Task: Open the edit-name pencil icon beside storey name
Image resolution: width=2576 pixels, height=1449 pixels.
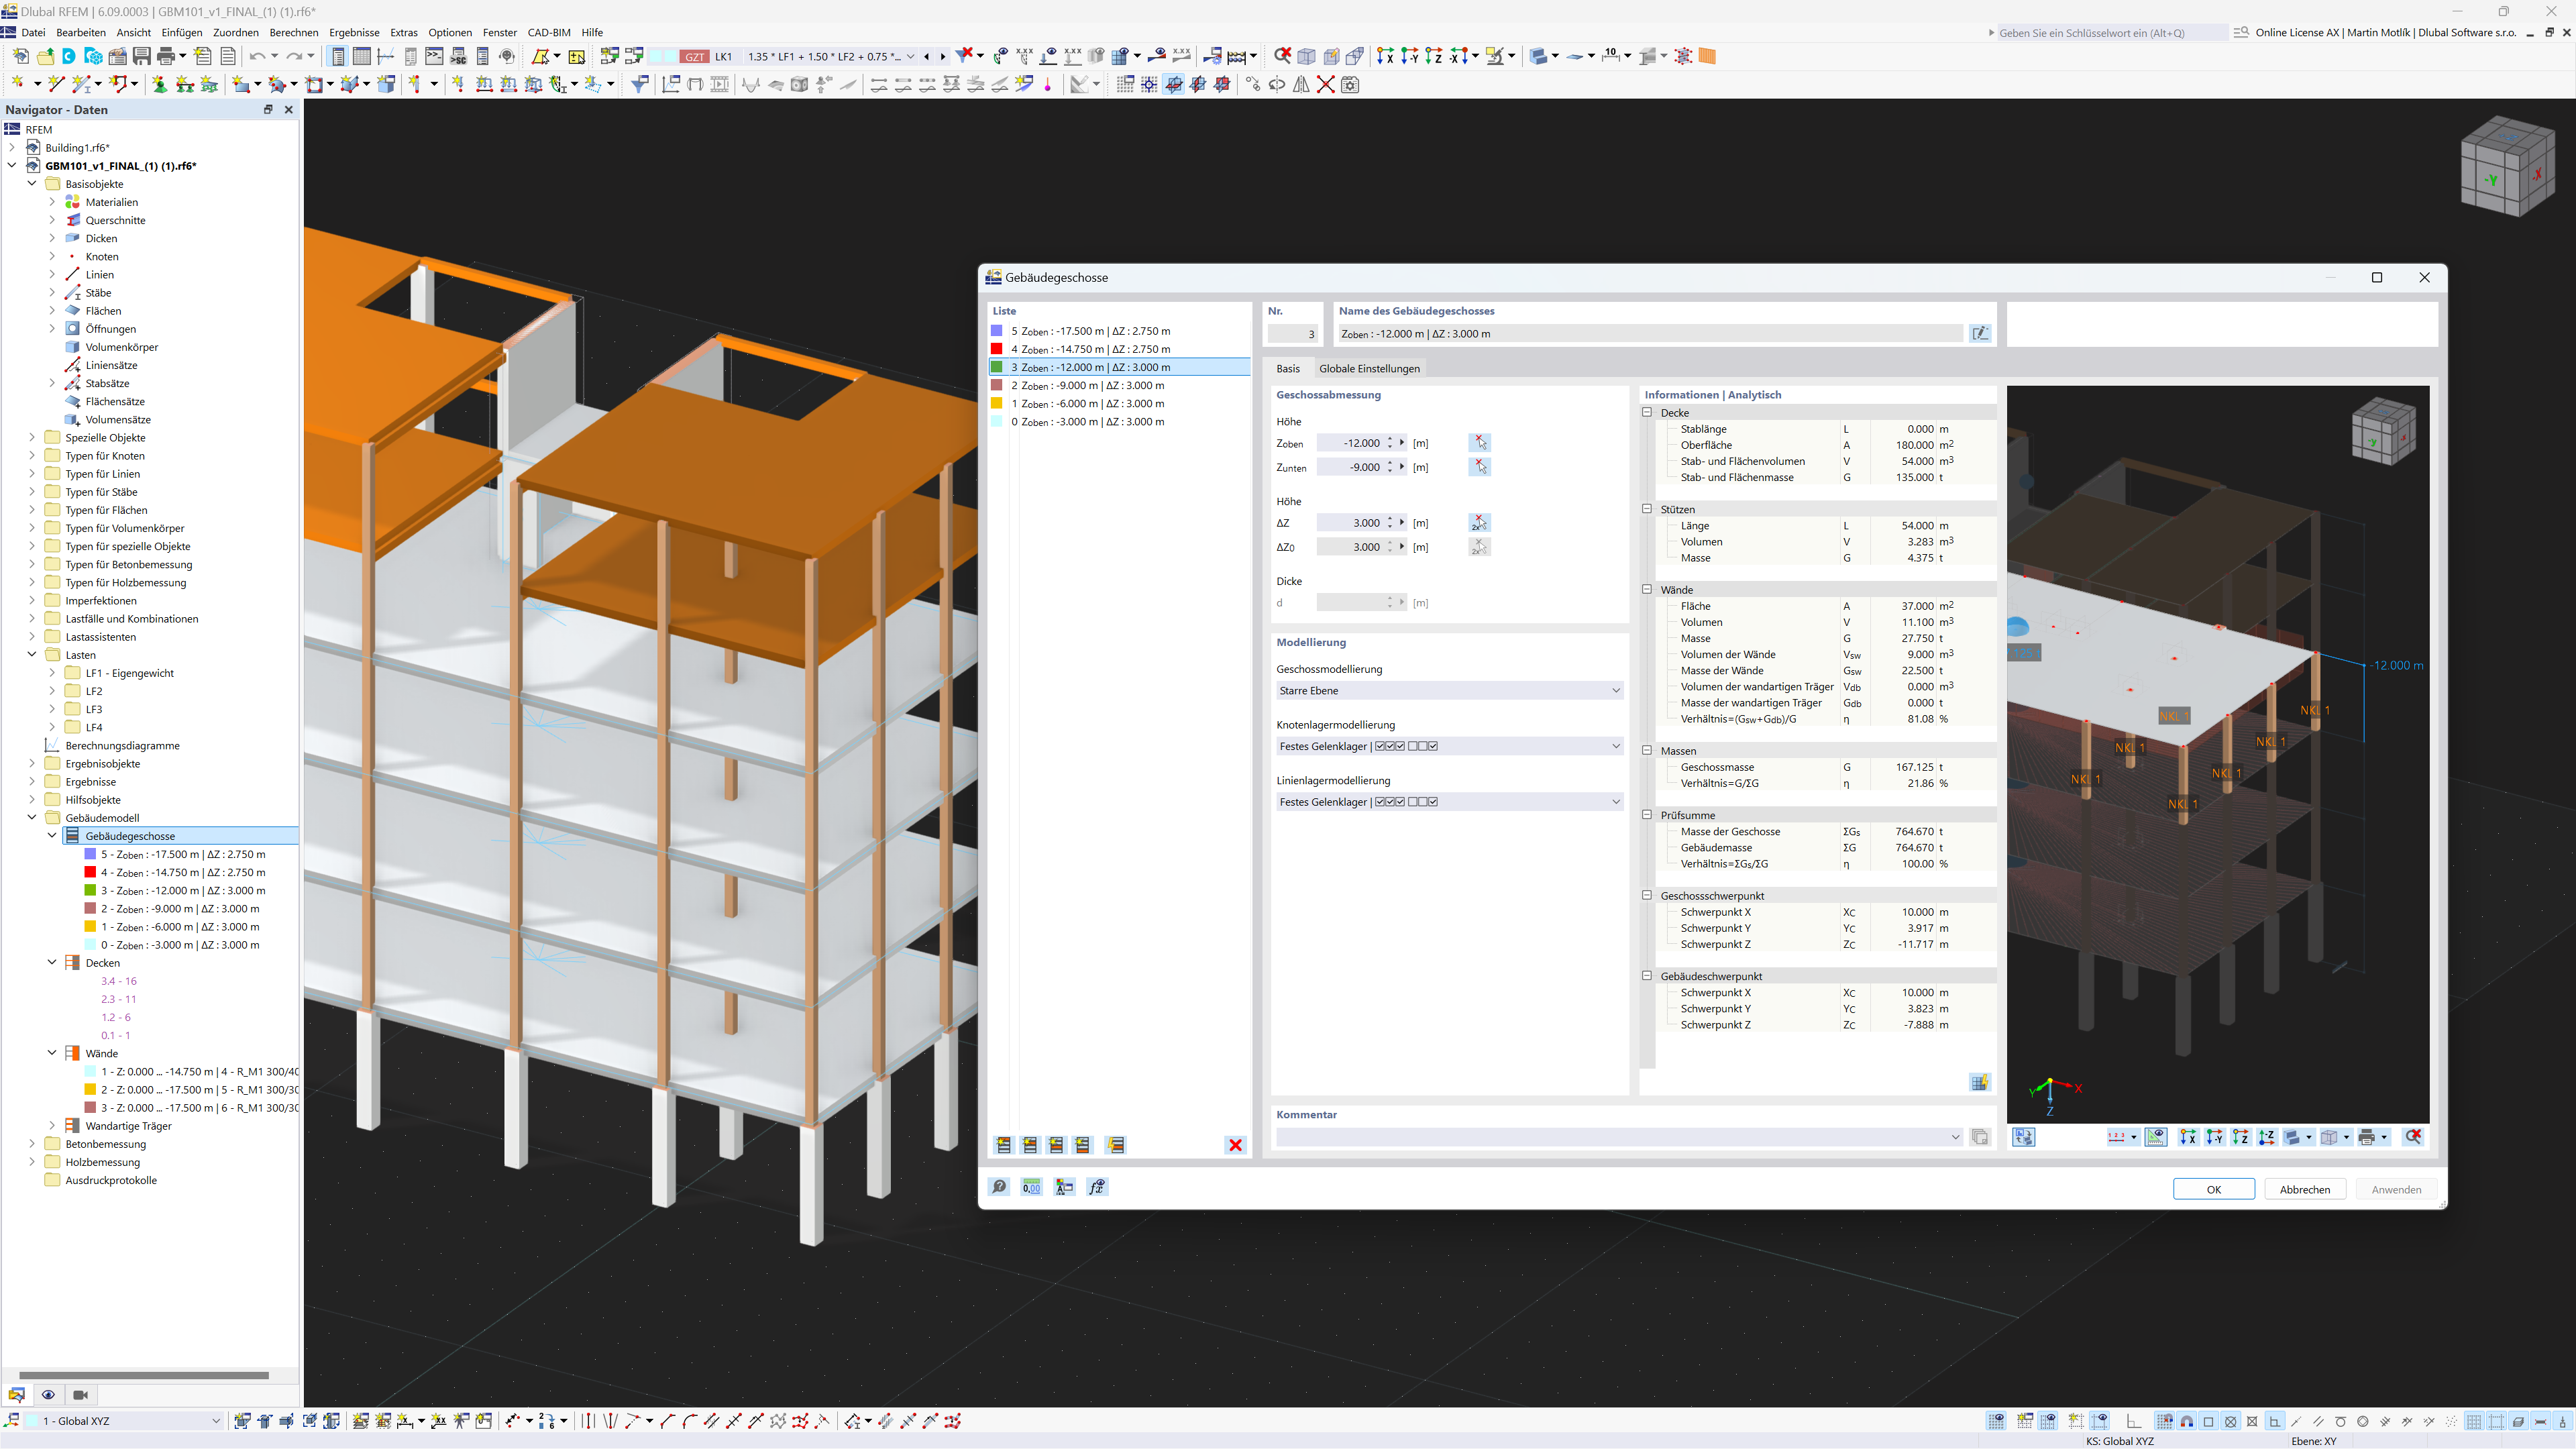Action: (1981, 333)
